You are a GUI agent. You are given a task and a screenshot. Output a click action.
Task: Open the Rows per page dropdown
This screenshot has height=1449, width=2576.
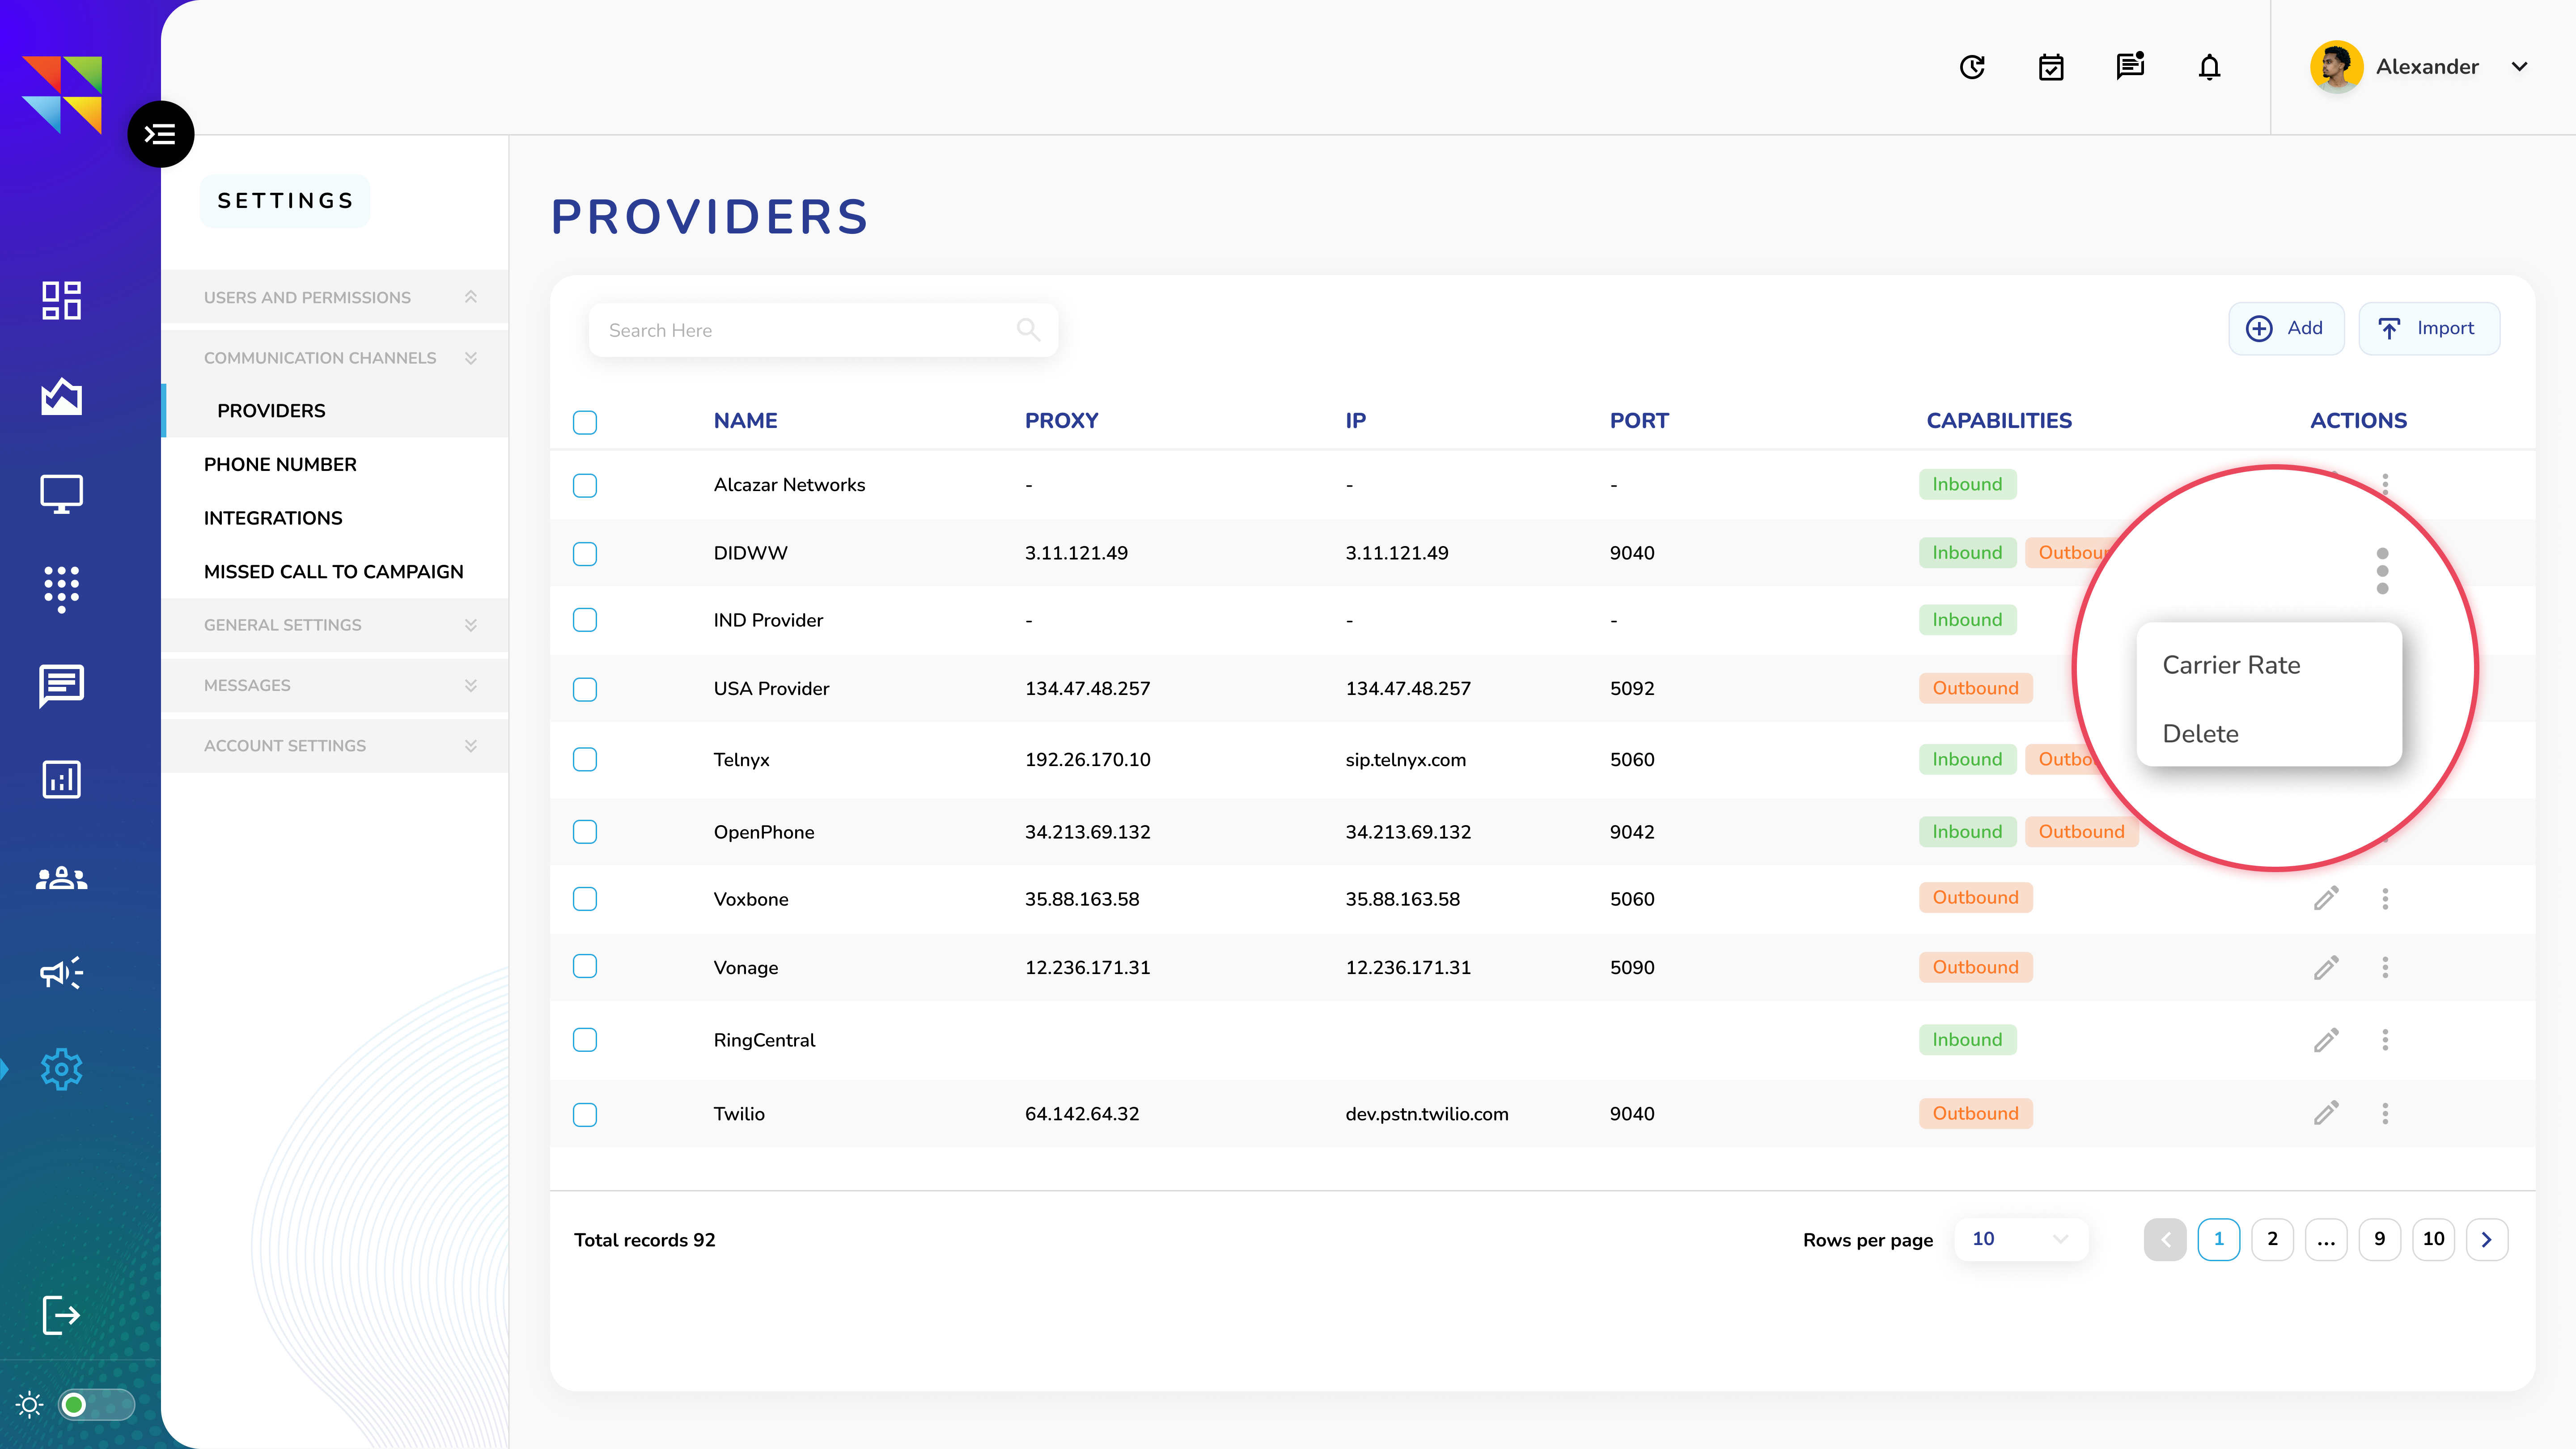[2020, 1239]
